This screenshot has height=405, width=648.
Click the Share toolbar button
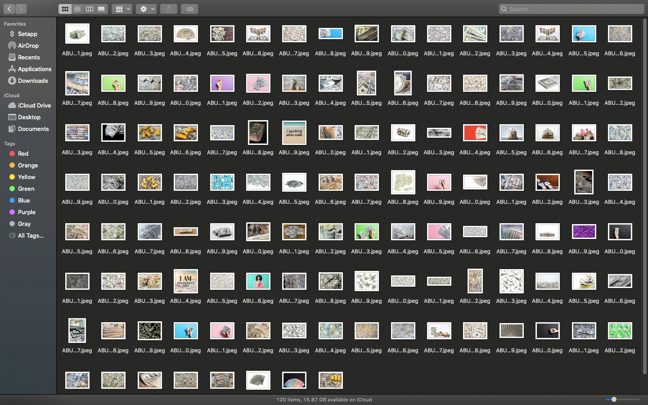(169, 9)
